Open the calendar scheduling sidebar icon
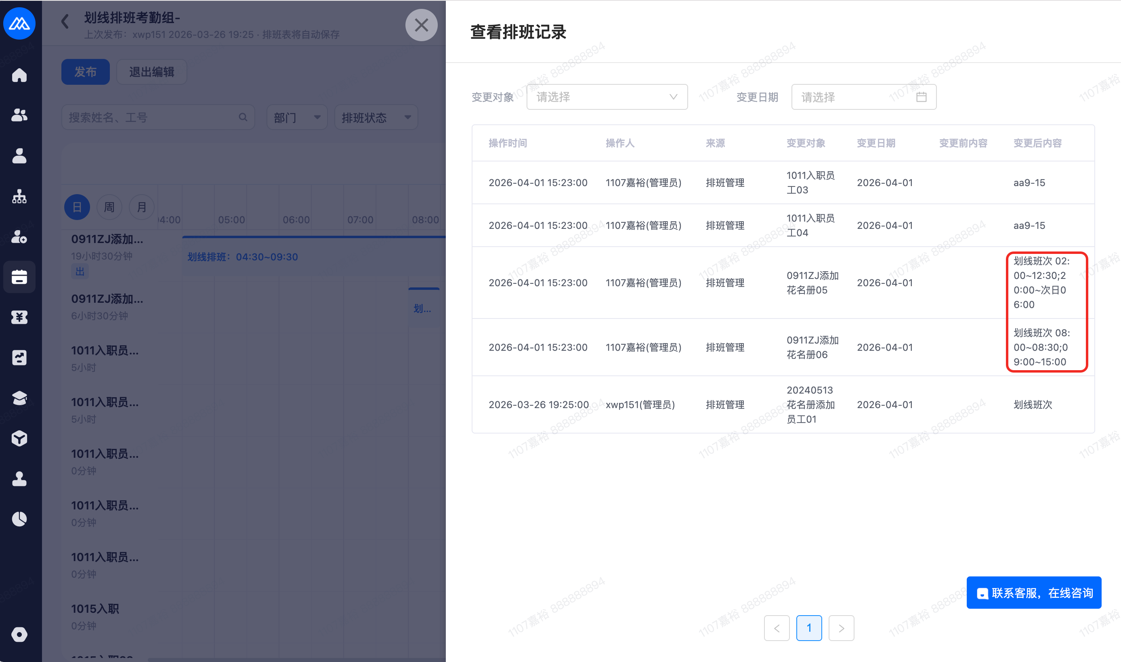The width and height of the screenshot is (1121, 662). pyautogui.click(x=19, y=277)
